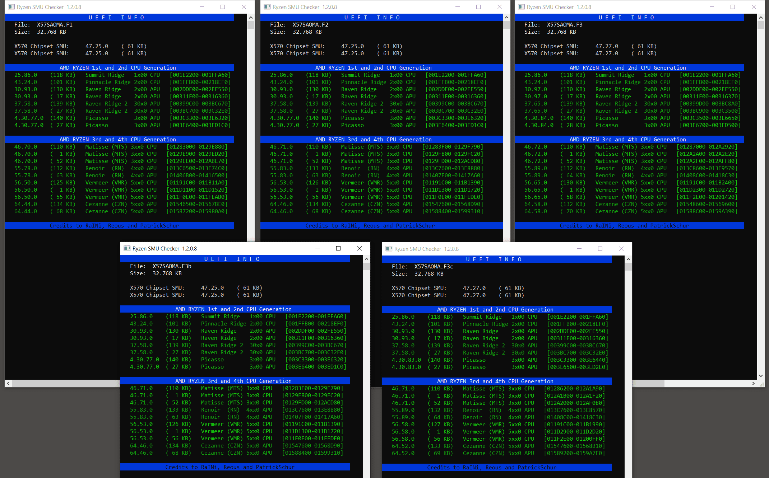Click the file name X57SAOMA.F1

pos(55,25)
